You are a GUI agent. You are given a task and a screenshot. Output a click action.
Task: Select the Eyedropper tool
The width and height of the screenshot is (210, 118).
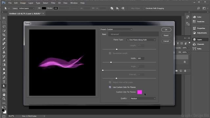click(4, 39)
